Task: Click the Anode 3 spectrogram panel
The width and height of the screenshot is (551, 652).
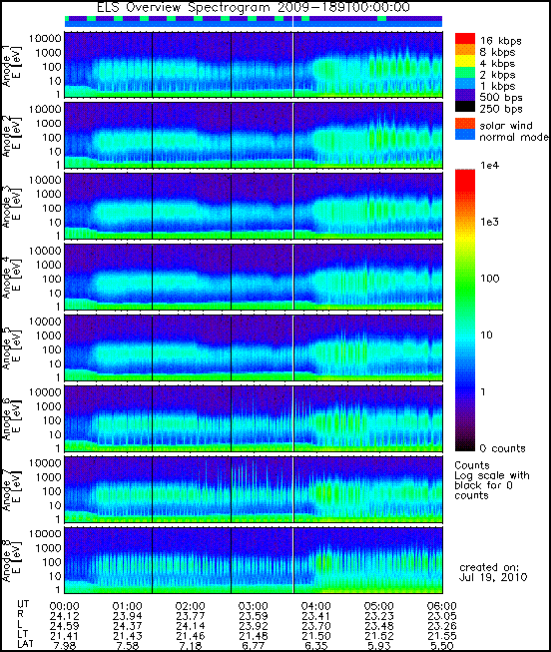Action: coord(254,207)
